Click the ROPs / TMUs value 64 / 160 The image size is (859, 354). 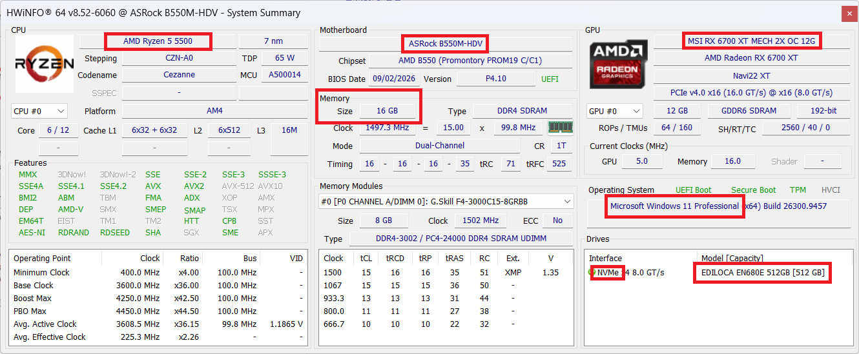coord(677,128)
